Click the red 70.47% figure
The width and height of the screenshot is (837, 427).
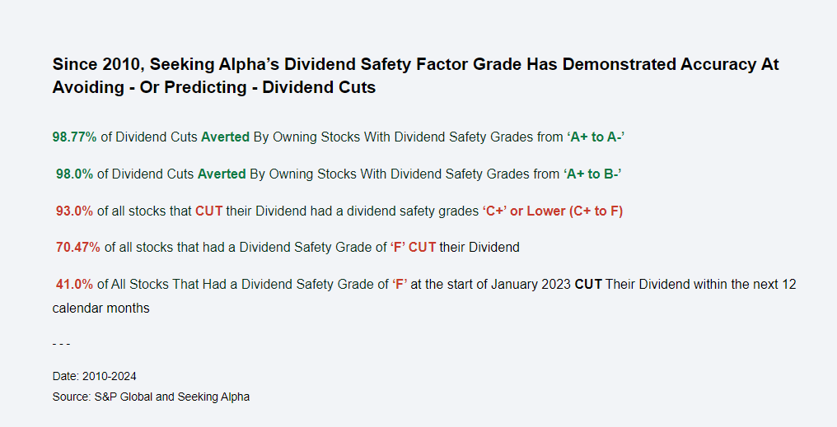77,247
